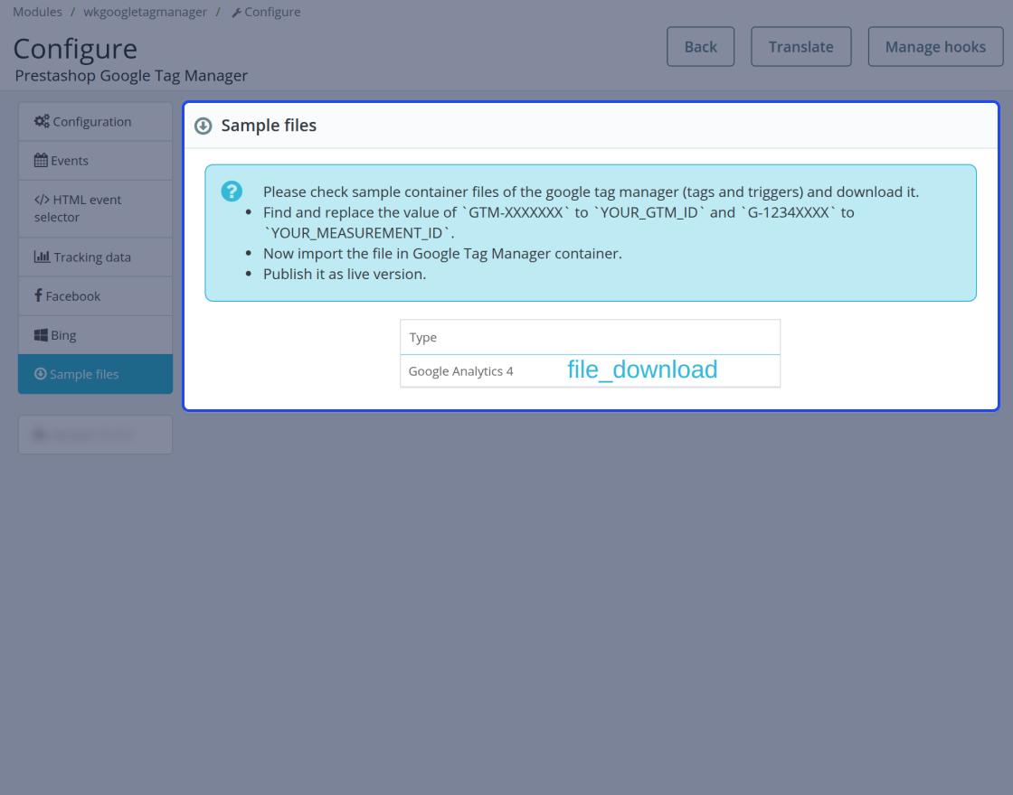The height and width of the screenshot is (795, 1013).
Task: Click the wrench icon in breadcrumb
Action: pyautogui.click(x=236, y=13)
